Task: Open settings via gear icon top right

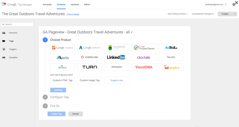Action: tap(234, 5)
